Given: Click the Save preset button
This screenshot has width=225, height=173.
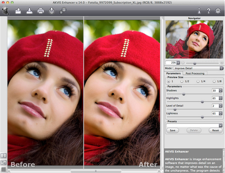Looking at the screenshot, I should point(172,130).
